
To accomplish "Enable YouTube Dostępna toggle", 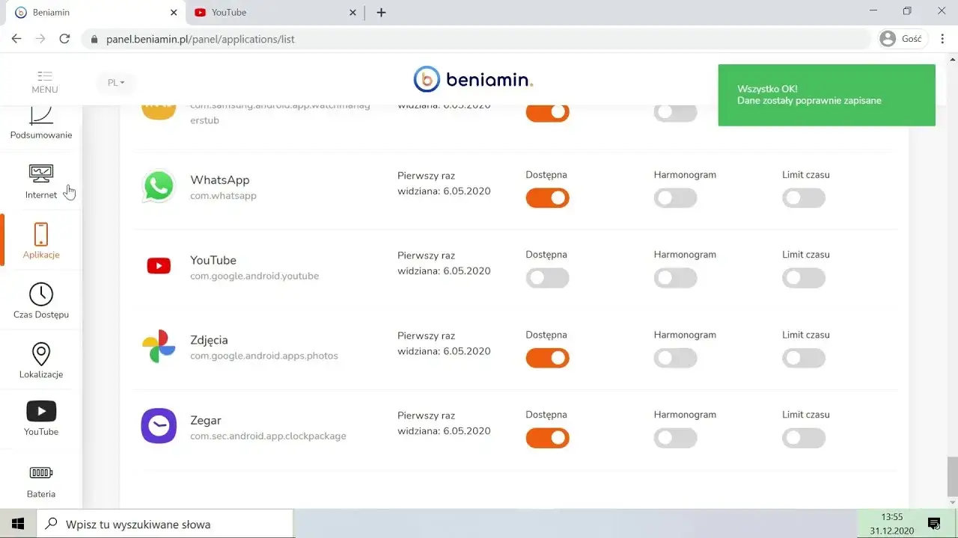I will coord(547,278).
